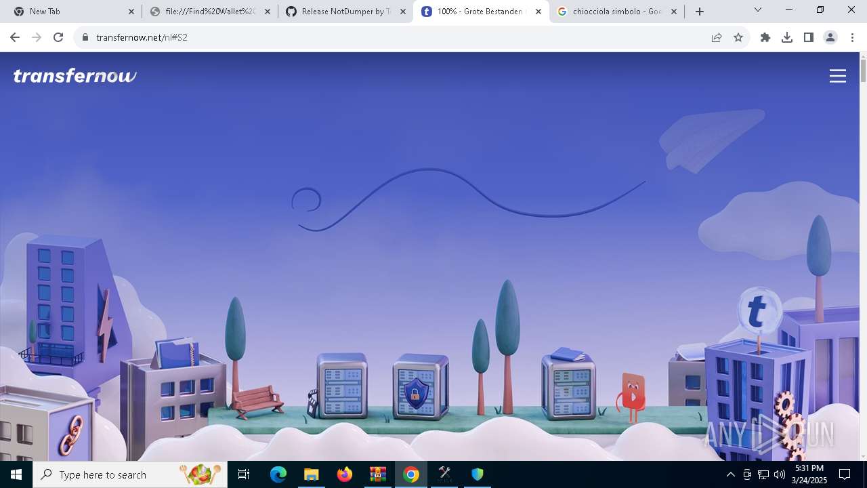Share this page using the share icon
The width and height of the screenshot is (867, 488).
(717, 37)
